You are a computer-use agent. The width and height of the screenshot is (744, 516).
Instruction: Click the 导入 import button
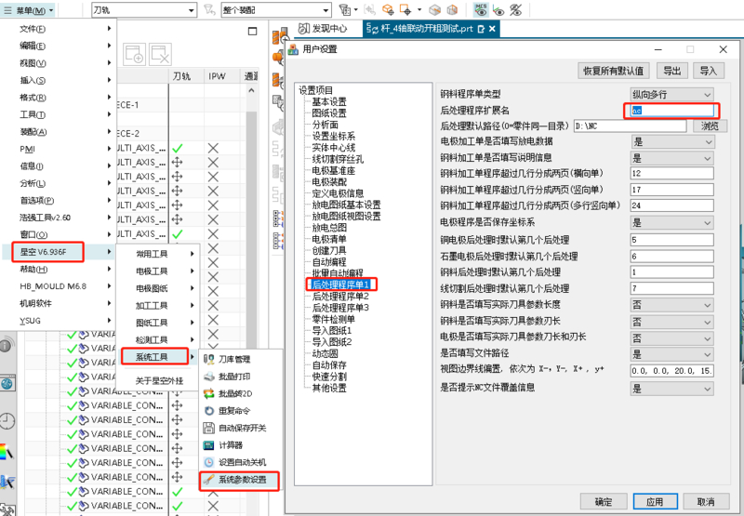(x=709, y=72)
